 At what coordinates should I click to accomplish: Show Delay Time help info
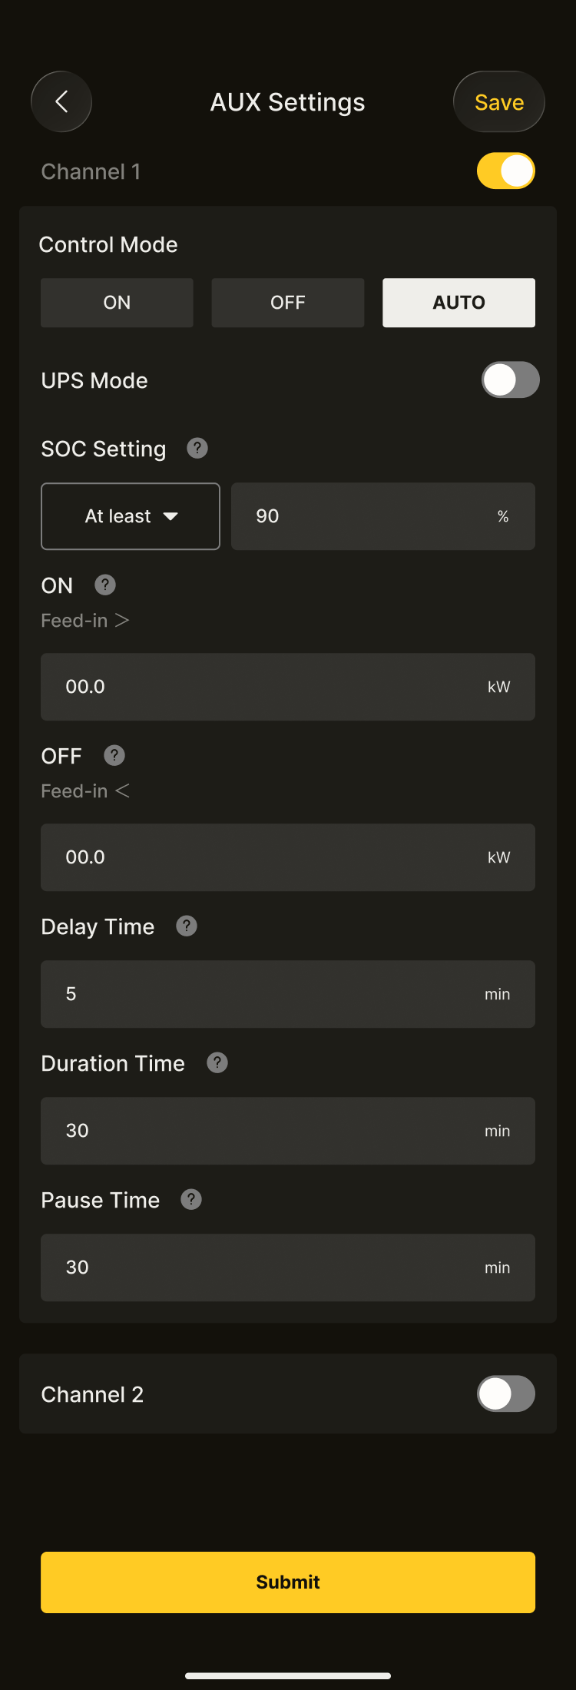(x=187, y=926)
